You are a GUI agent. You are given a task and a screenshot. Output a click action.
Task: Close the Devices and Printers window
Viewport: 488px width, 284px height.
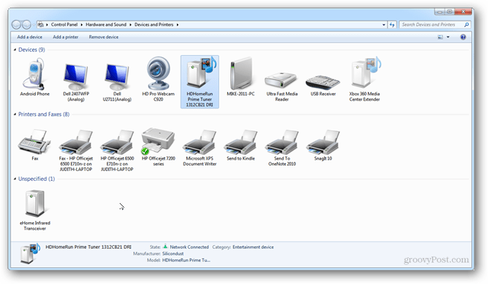pos(464,12)
